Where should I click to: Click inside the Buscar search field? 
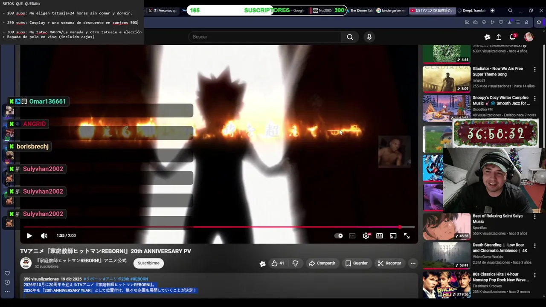tap(264, 37)
